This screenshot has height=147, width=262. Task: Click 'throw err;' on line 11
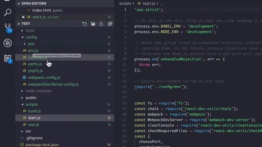pos(149,65)
